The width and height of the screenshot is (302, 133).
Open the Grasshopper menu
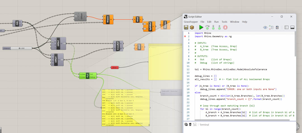[191, 22]
